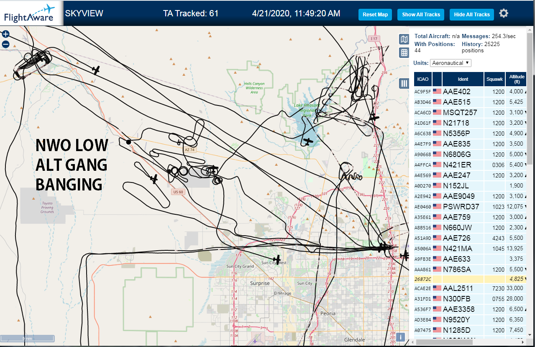Click Reset Map button
The height and width of the screenshot is (347, 535).
(375, 14)
